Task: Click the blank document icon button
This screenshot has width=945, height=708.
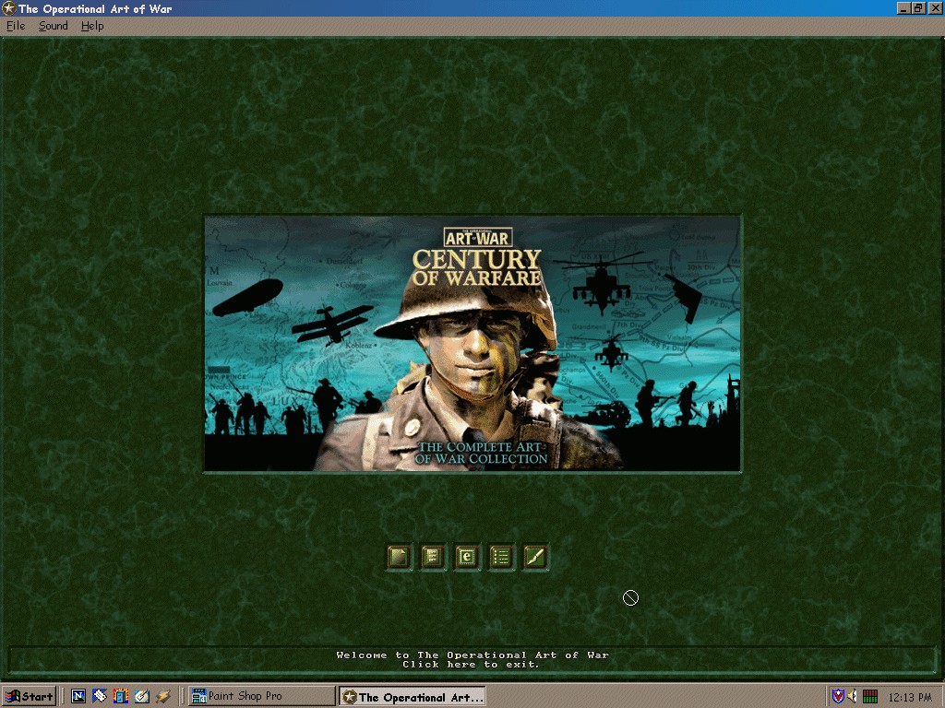Action: click(399, 557)
